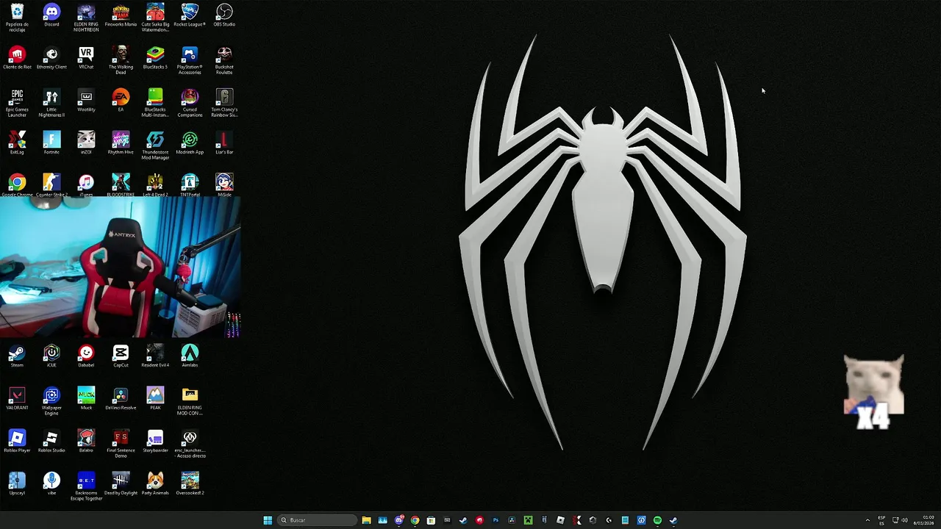Image resolution: width=941 pixels, height=529 pixels.
Task: Open the Fireworks Mania shortcut
Action: coord(121,15)
